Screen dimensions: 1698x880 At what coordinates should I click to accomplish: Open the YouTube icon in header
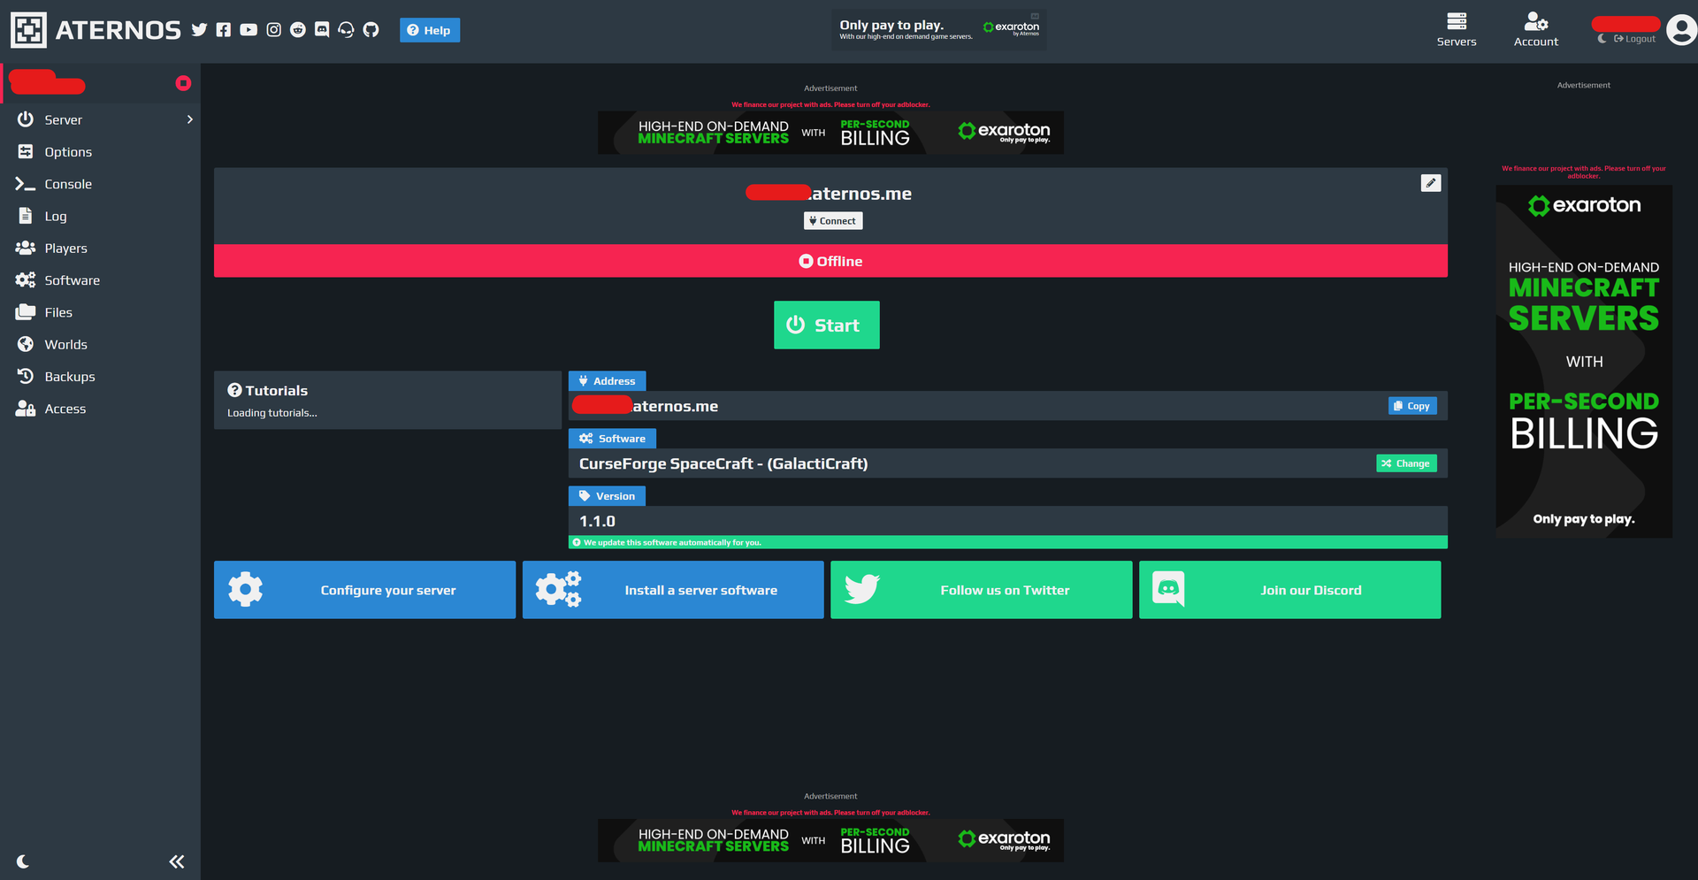[x=249, y=30]
